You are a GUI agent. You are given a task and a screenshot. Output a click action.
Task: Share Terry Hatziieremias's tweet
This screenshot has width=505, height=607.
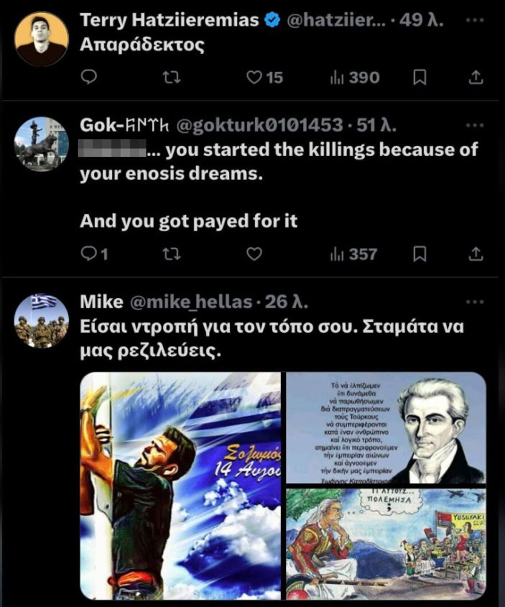click(476, 77)
